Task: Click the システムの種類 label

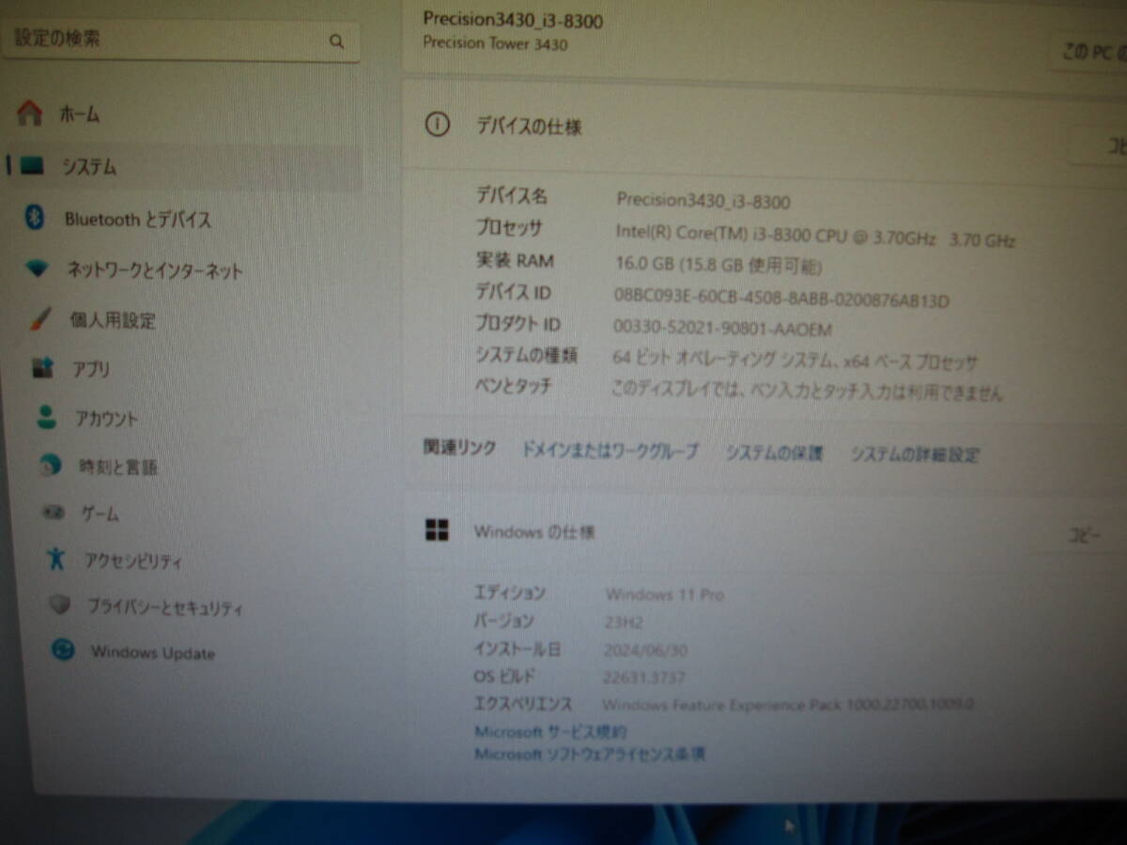Action: click(x=526, y=355)
